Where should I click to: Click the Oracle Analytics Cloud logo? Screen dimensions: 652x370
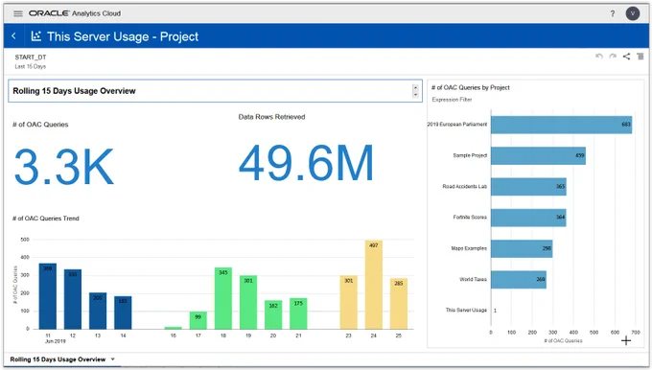pos(75,13)
